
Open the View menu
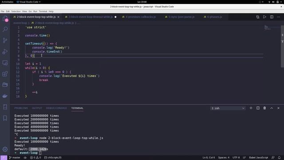coord(24,11)
